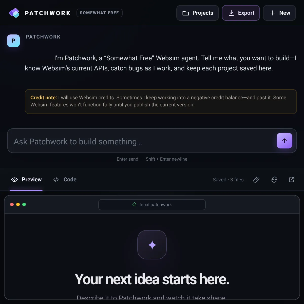Viewport: 304px width, 304px height.
Task: Export the current project
Action: (241, 13)
